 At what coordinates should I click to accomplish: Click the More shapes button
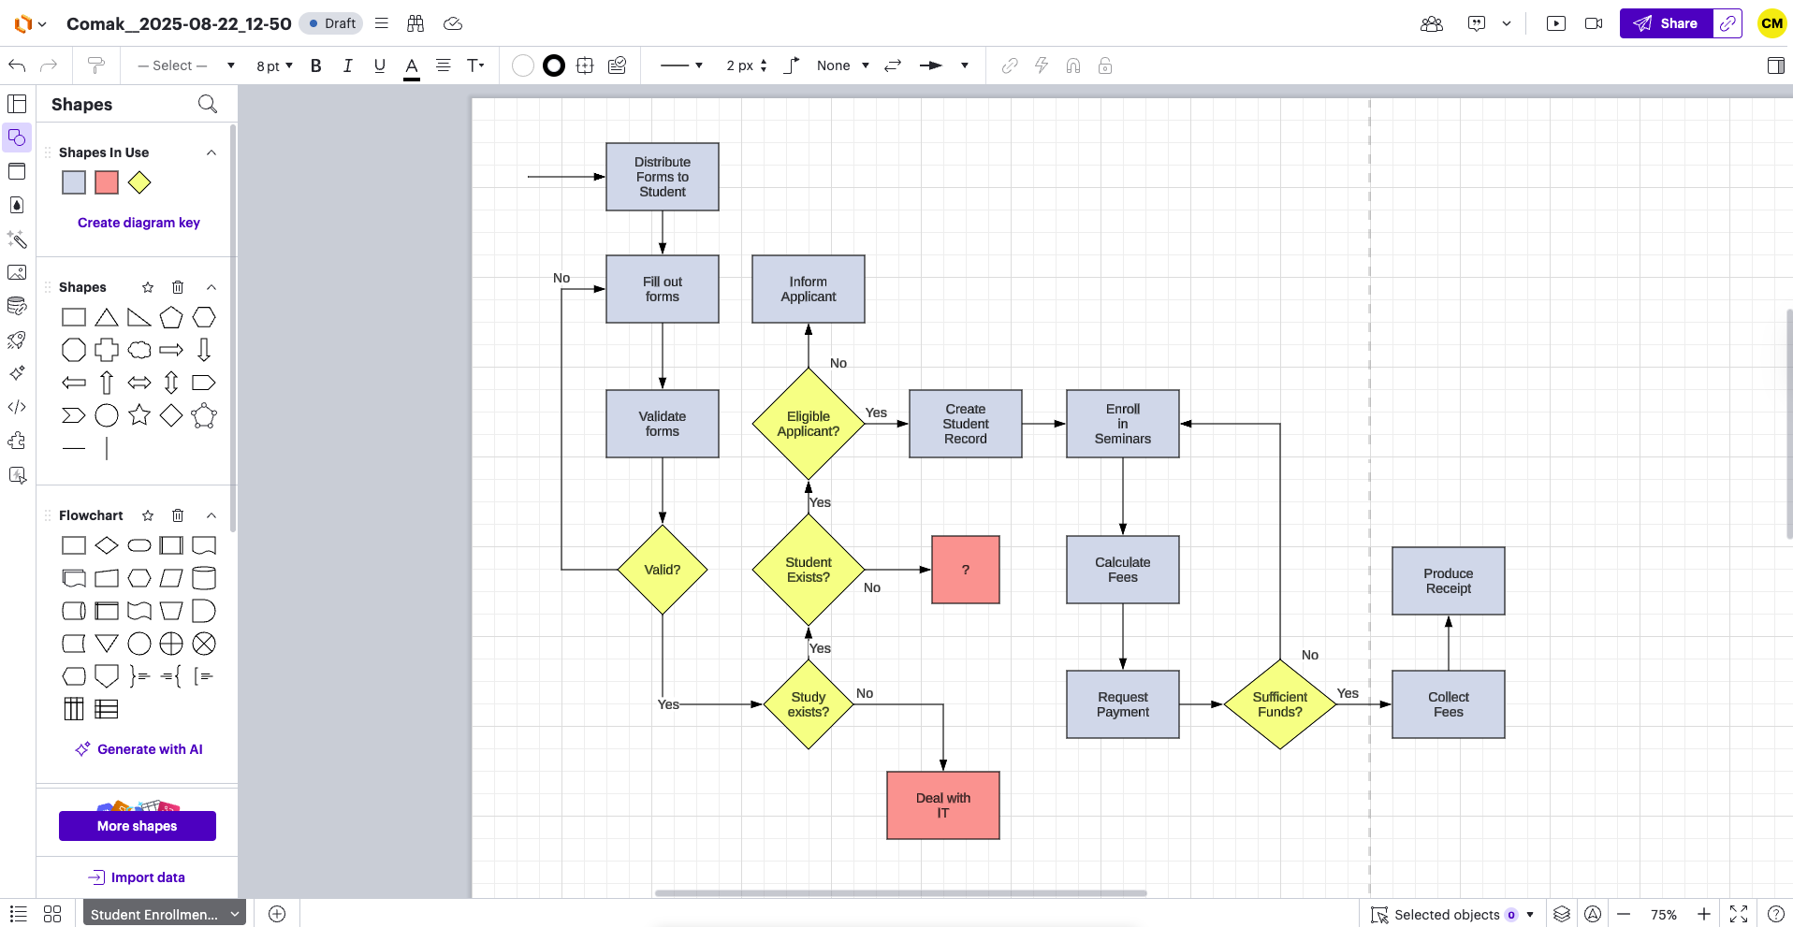point(137,826)
